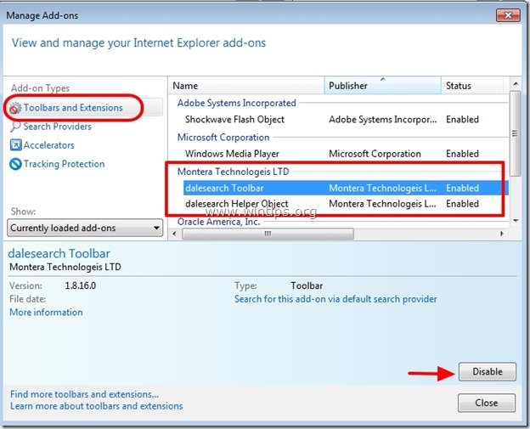Sort add-ons by Name column header

click(246, 86)
